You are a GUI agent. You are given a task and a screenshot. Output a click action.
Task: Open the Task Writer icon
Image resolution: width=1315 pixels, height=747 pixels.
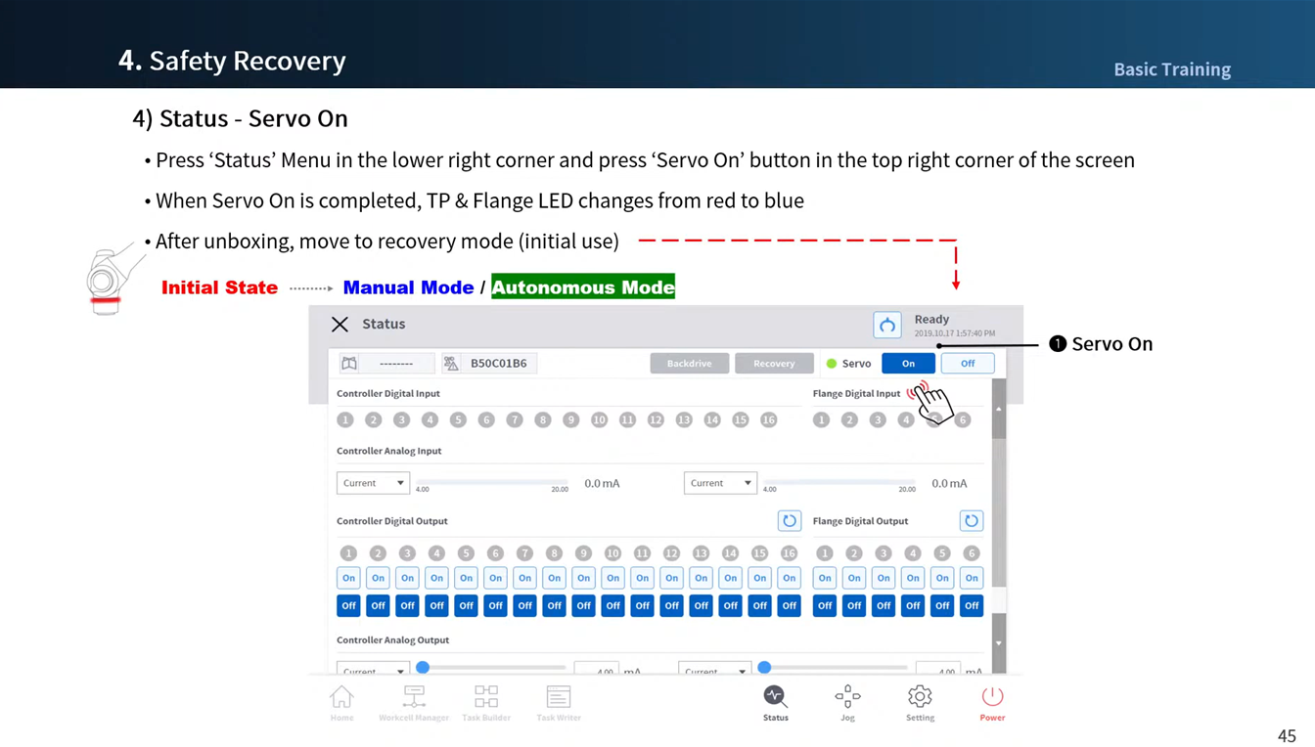[x=559, y=702]
